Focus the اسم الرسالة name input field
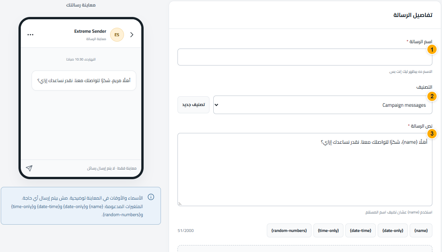The height and width of the screenshot is (252, 442). tap(305, 57)
